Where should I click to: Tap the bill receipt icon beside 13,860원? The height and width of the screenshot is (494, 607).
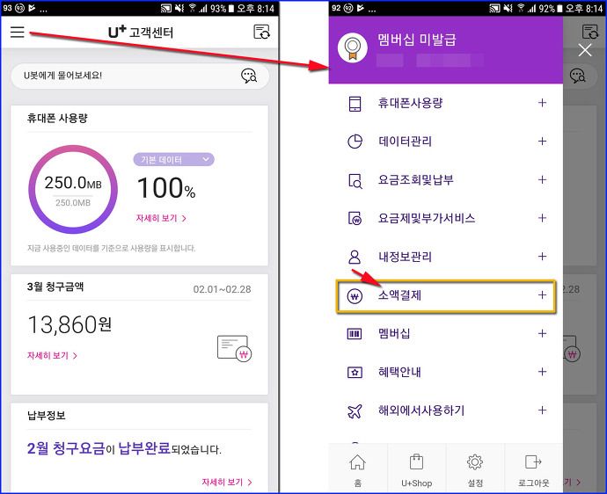pyautogui.click(x=234, y=348)
